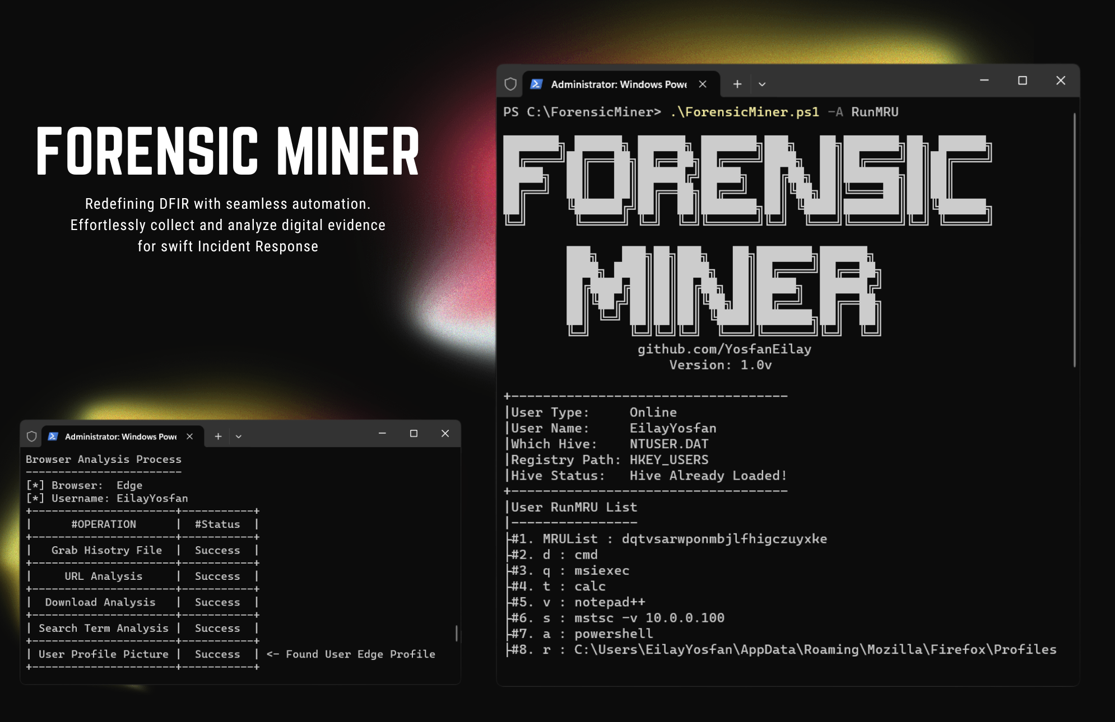Click the "EilayYosfan" value beside User Name

pos(673,428)
